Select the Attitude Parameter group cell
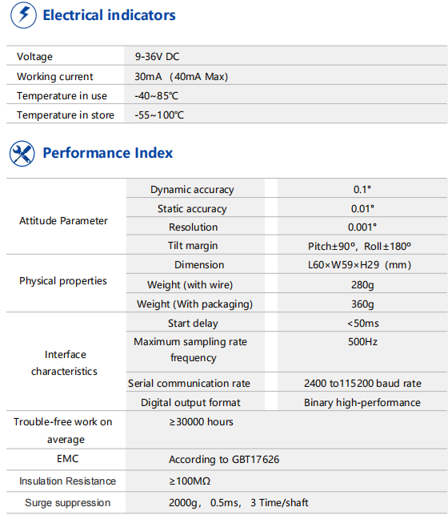The width and height of the screenshot is (448, 515). pyautogui.click(x=63, y=221)
